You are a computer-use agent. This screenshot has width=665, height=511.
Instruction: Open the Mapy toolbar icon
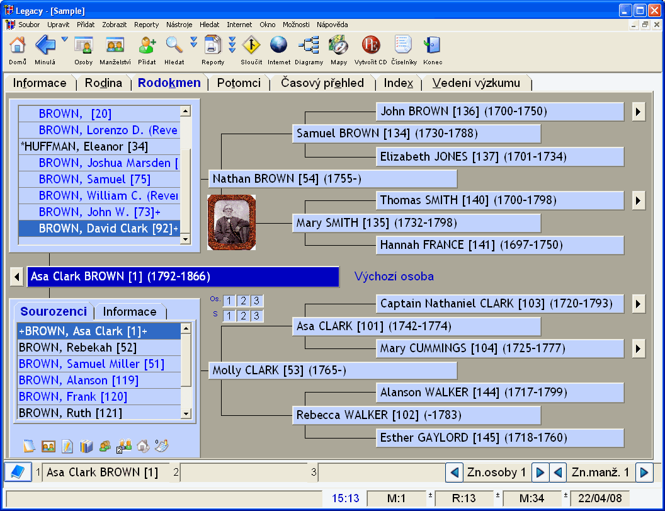(339, 46)
